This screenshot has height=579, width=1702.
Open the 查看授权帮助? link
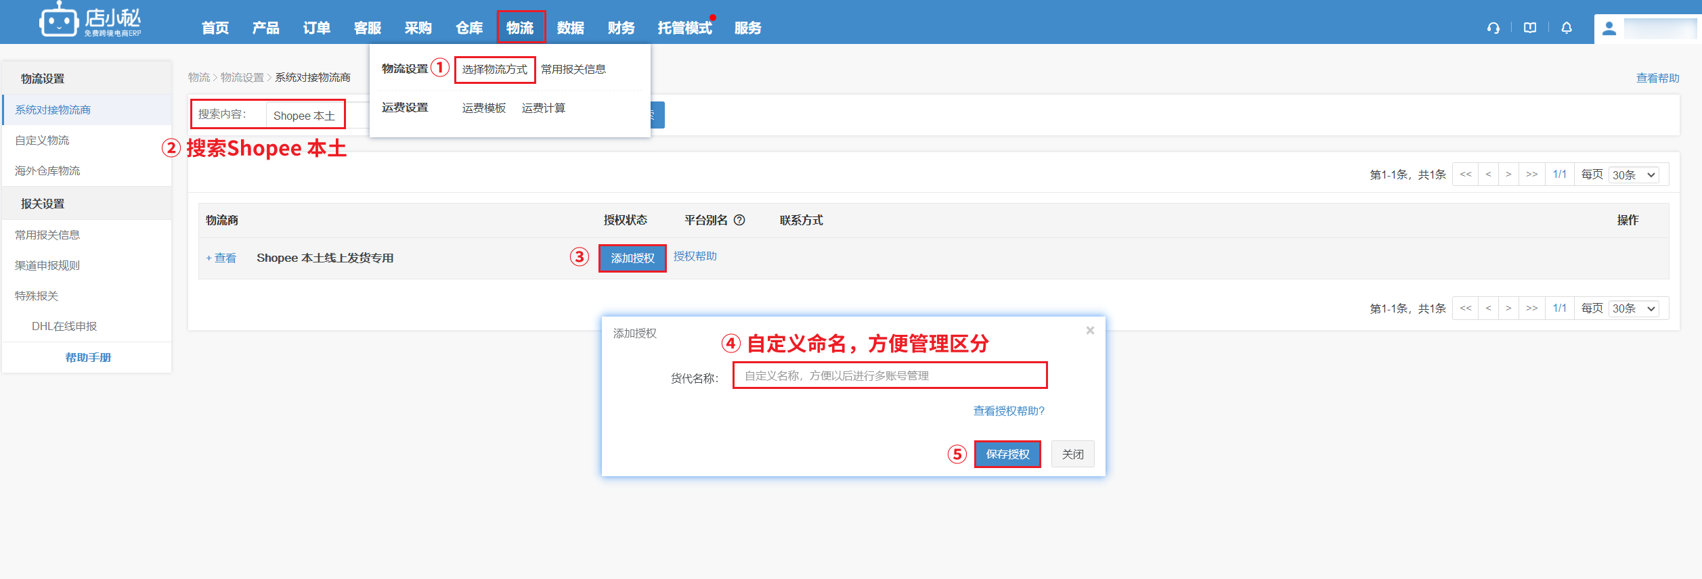(x=1008, y=411)
